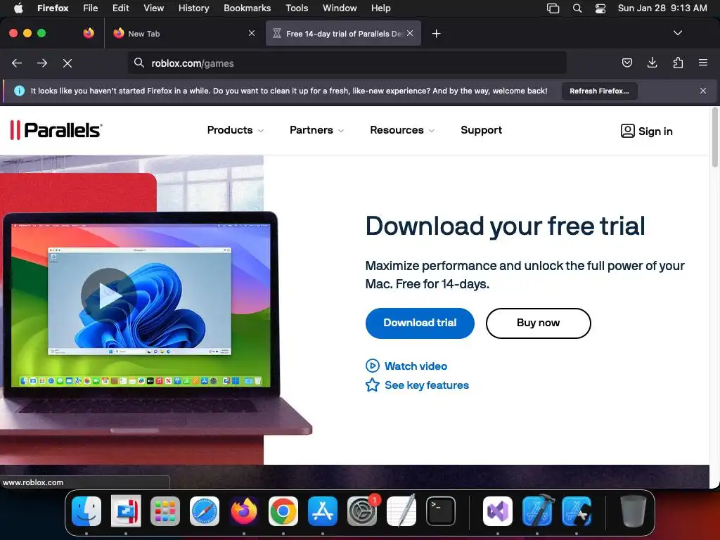Open the Extensions puzzle icon
Image resolution: width=720 pixels, height=540 pixels.
[x=678, y=63]
